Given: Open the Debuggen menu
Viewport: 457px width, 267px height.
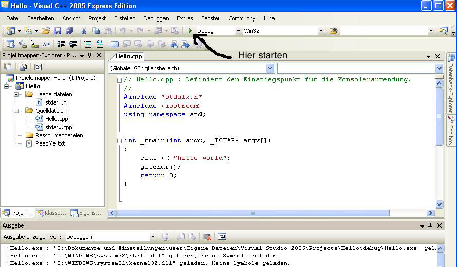Looking at the screenshot, I should (156, 18).
